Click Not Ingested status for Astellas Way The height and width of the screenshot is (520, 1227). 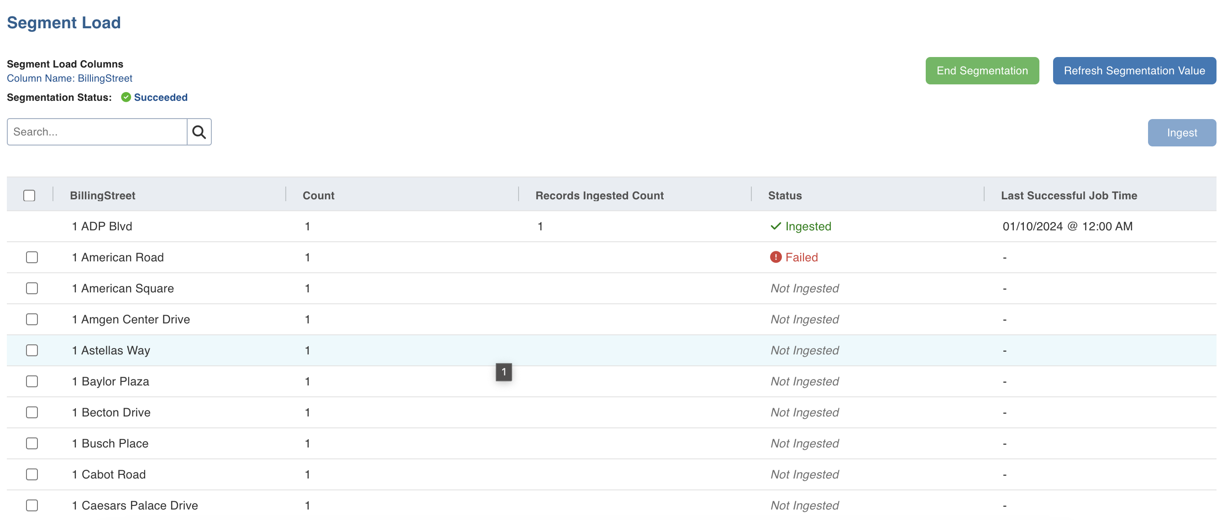pos(804,350)
